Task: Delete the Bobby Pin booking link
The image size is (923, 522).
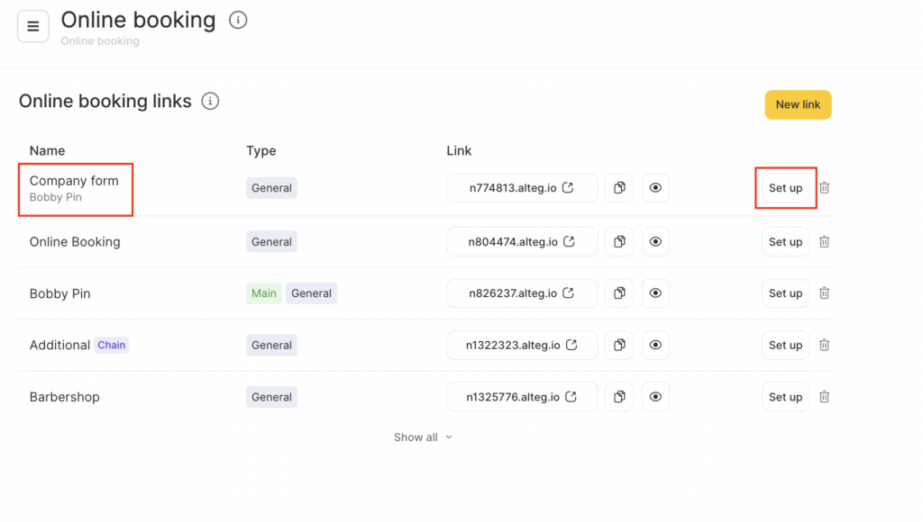Action: click(824, 293)
